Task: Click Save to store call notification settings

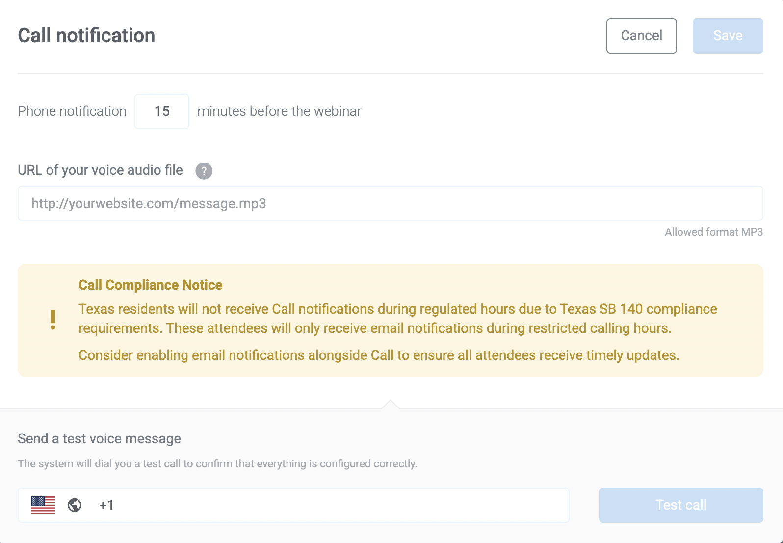Action: tap(728, 35)
